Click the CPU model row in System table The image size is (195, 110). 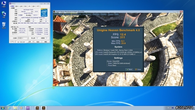pos(118,52)
